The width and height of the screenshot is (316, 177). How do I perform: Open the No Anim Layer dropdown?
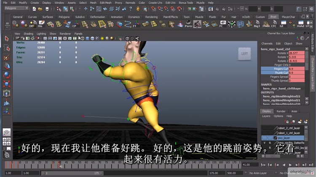coord(246,173)
